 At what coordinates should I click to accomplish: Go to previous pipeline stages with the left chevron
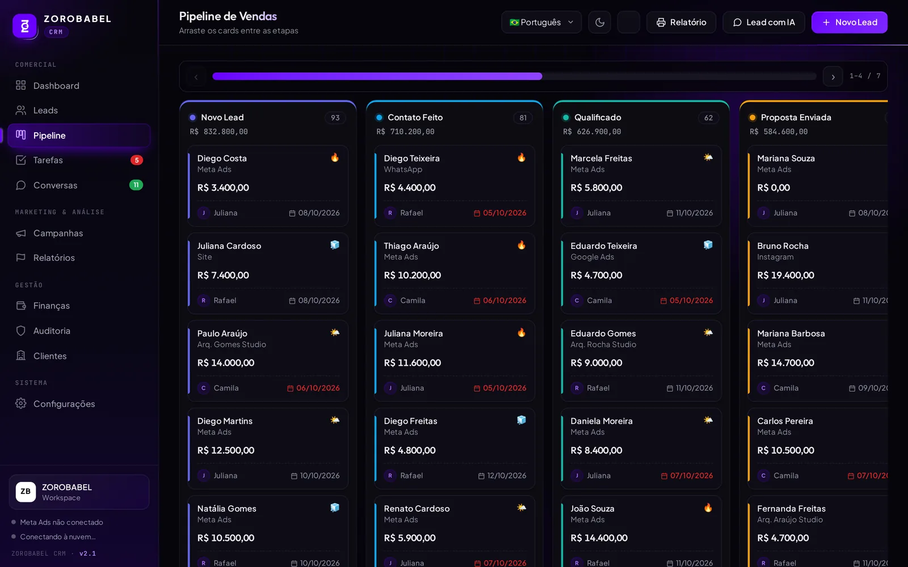(x=196, y=77)
